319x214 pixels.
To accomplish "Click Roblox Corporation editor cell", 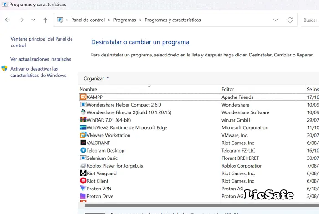I will click(242, 166).
